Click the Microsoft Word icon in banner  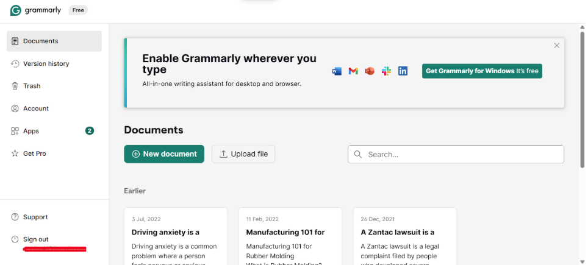pyautogui.click(x=337, y=71)
